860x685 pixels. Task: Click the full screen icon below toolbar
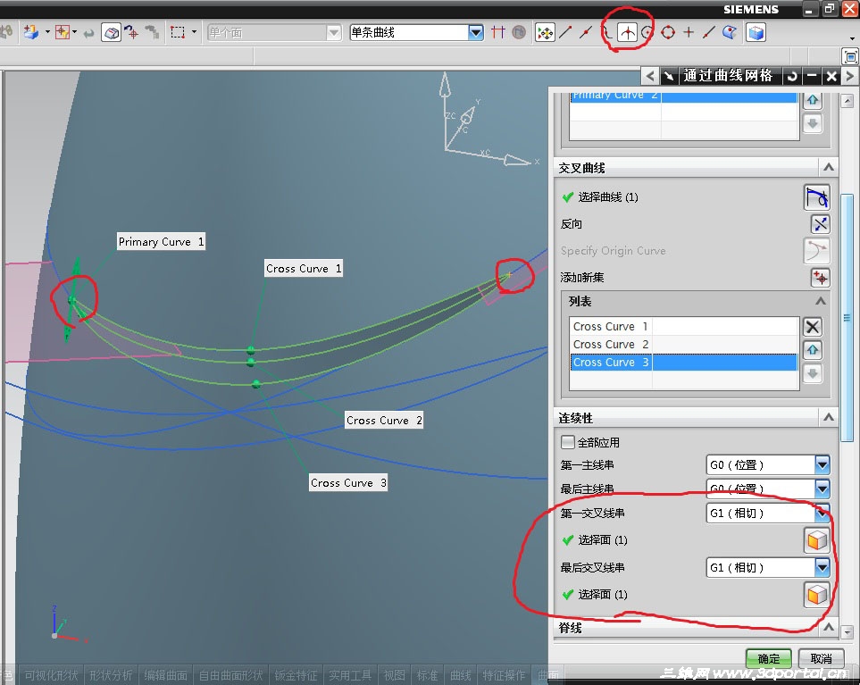pyautogui.click(x=850, y=56)
